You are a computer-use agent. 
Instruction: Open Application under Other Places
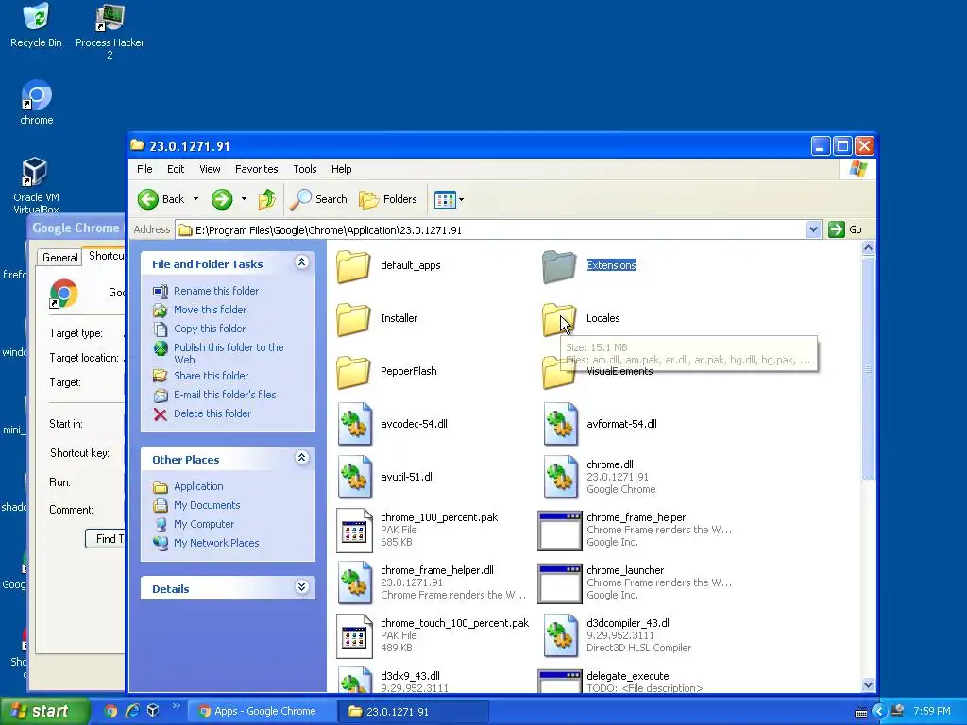point(198,486)
